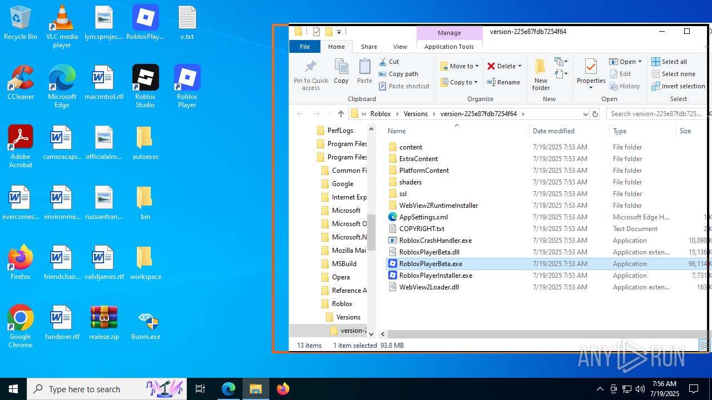Click the Rename ribbon command
This screenshot has height=400, width=712.
tap(503, 82)
